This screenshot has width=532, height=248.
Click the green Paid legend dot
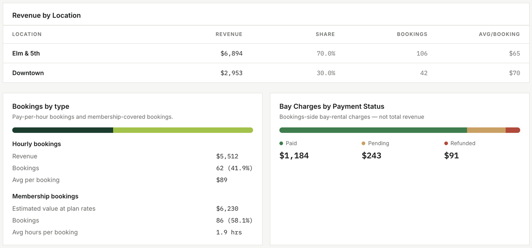pos(281,143)
